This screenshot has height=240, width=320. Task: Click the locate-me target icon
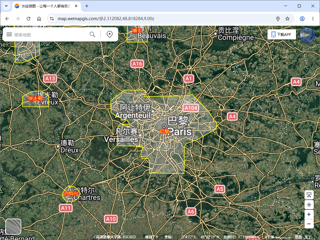[309, 205]
